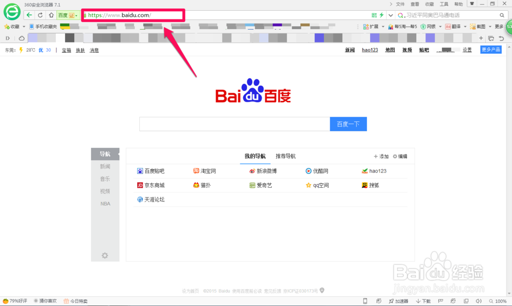Show 更多 toolbar items
This screenshot has height=306, width=512.
click(x=499, y=27)
